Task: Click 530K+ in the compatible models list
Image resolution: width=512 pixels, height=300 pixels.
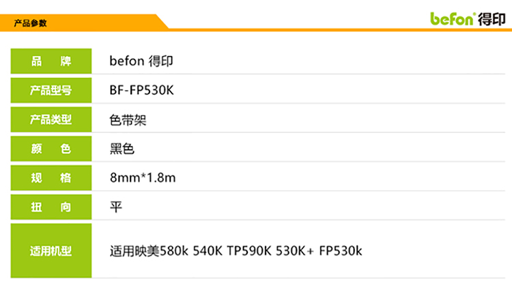Action: point(294,251)
